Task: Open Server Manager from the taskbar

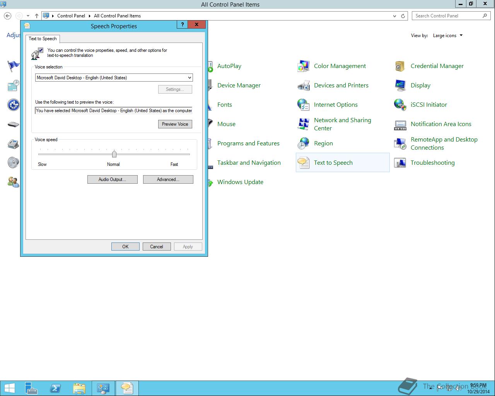Action: point(31,388)
